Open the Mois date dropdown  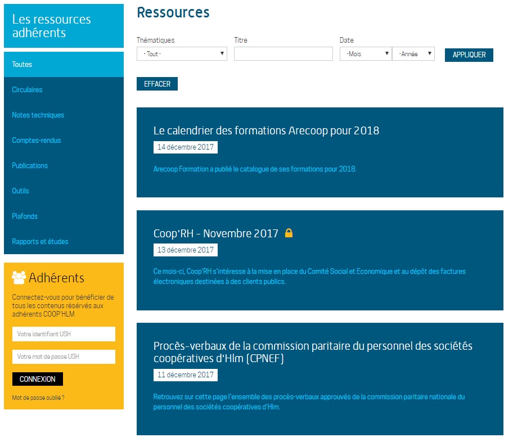(x=366, y=53)
